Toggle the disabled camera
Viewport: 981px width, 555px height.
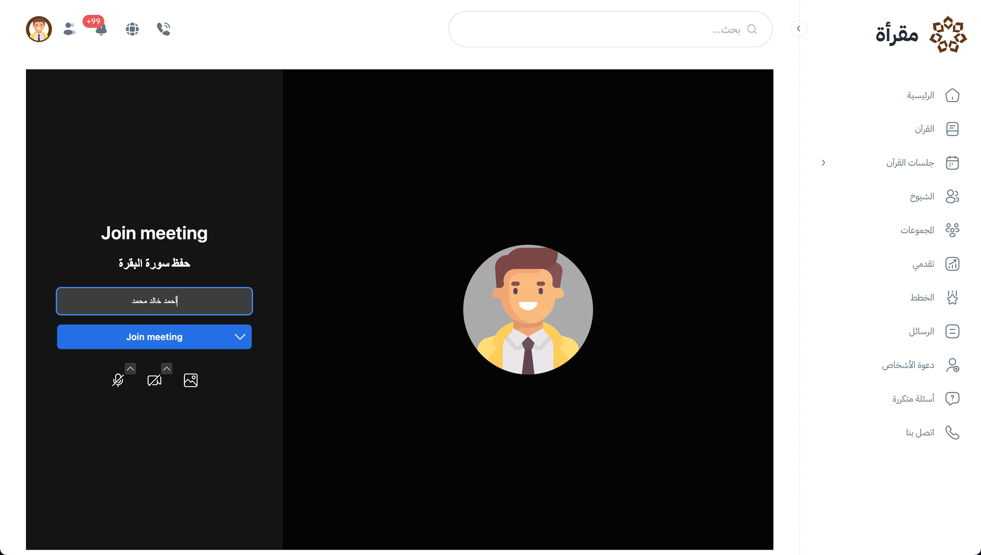(x=154, y=380)
